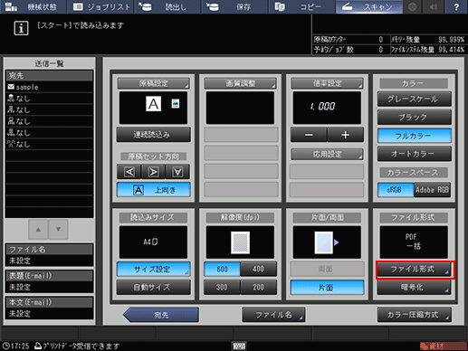Select the sample destination in the list

(49, 87)
